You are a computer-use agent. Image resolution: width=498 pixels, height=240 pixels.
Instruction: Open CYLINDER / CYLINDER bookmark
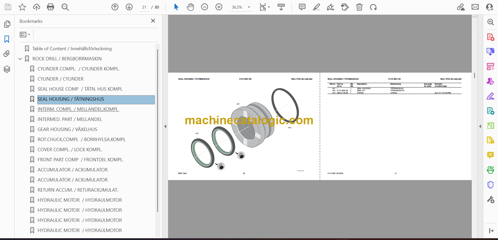click(60, 79)
